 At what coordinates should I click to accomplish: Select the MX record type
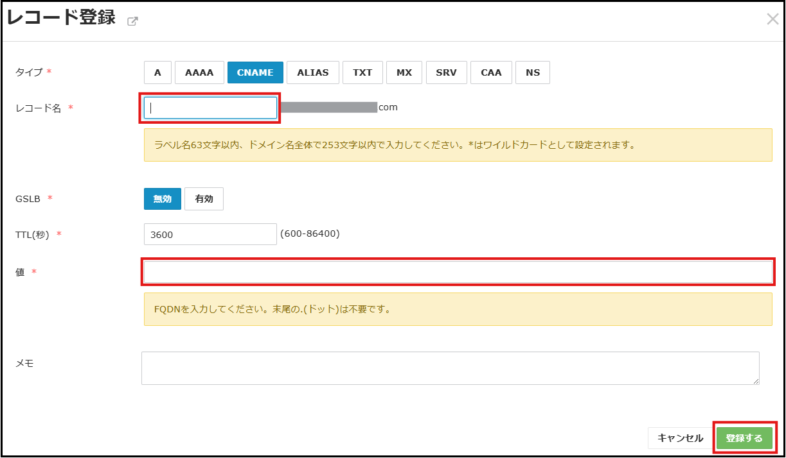coord(404,72)
